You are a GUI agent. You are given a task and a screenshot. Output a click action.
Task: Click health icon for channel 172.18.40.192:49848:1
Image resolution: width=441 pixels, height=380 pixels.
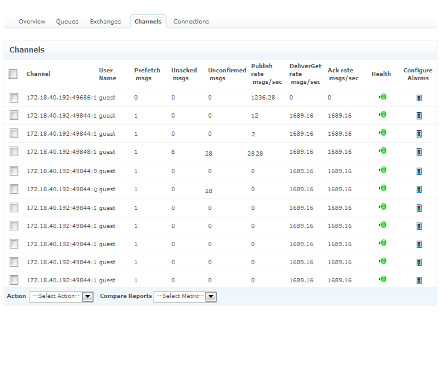pyautogui.click(x=382, y=151)
